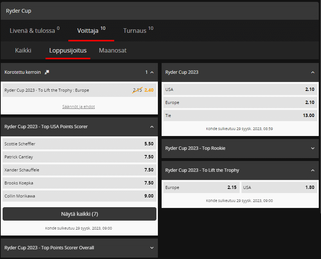Image resolution: width=321 pixels, height=259 pixels.
Task: Click the Ryder Cup page title
Action: (18, 11)
